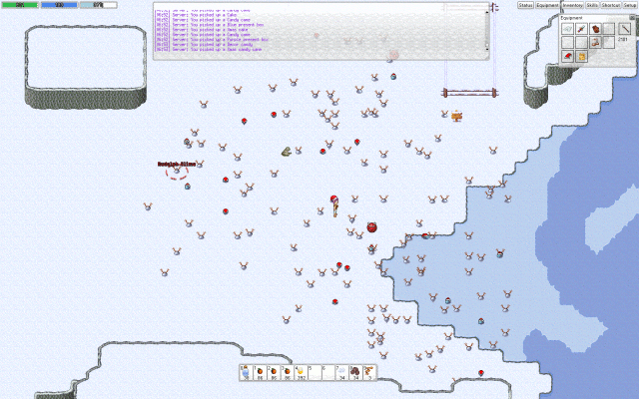This screenshot has height=399, width=639.
Task: Select the brown gloves in Equipment panel
Action: [x=595, y=29]
